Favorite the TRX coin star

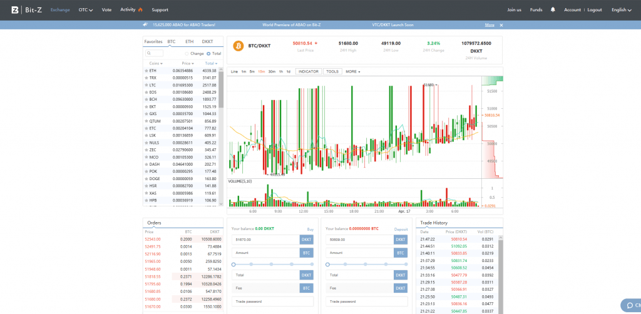146,78
